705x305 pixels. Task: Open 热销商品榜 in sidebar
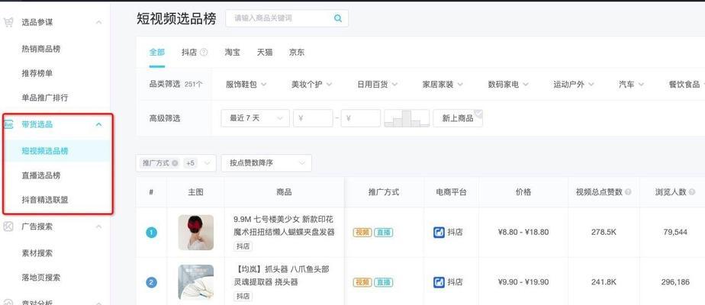41,49
